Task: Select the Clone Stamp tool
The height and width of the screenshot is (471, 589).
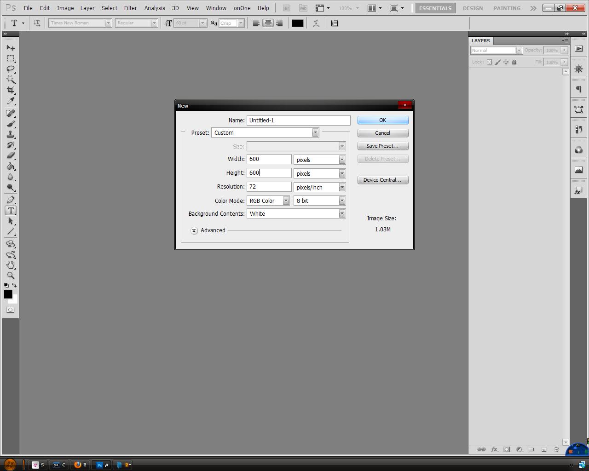Action: point(11,134)
